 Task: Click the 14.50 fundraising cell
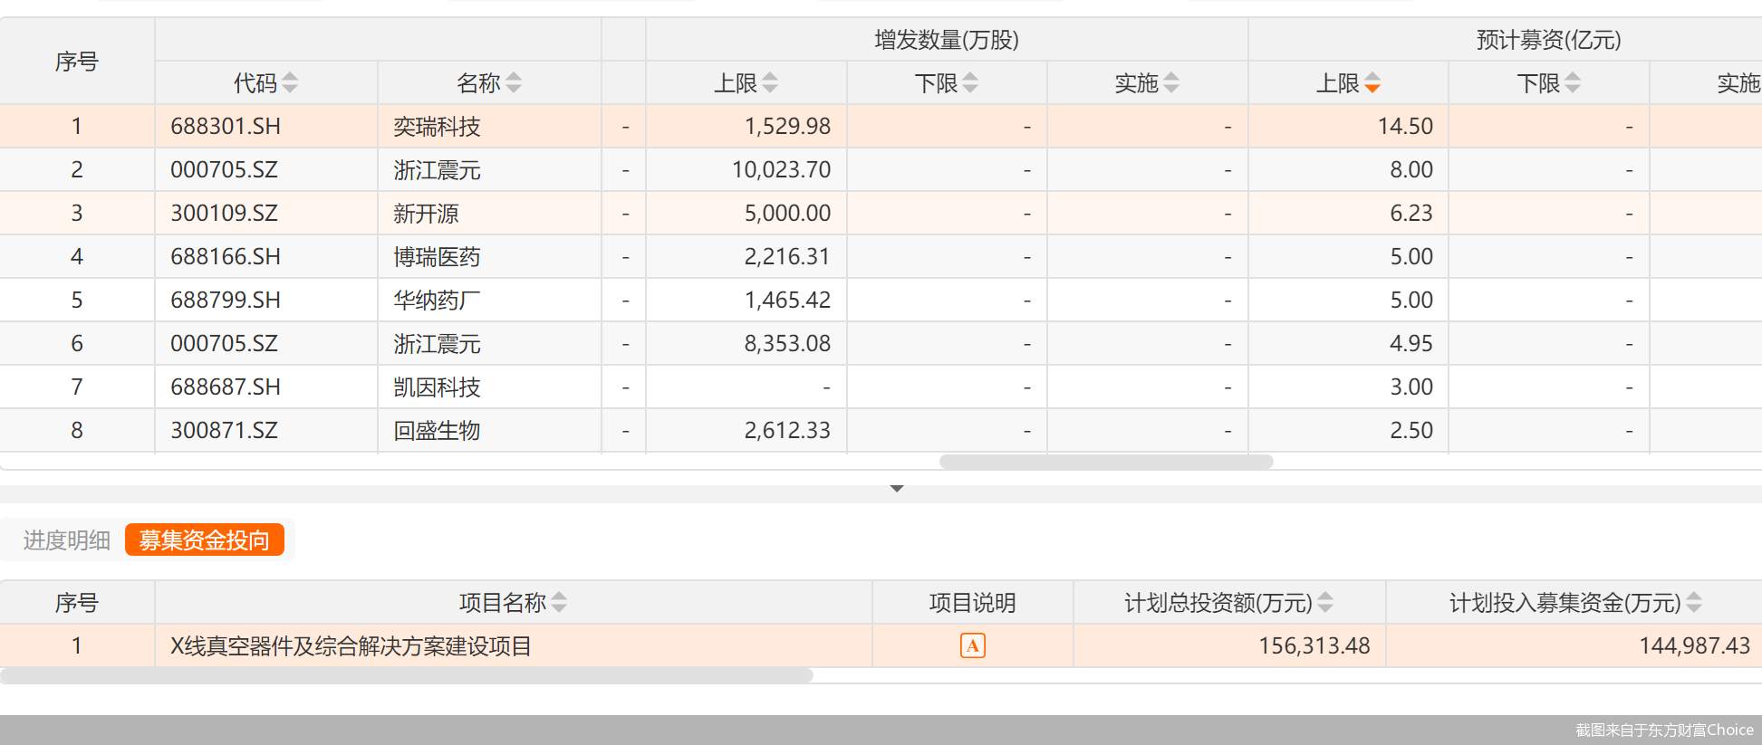coord(1348,127)
